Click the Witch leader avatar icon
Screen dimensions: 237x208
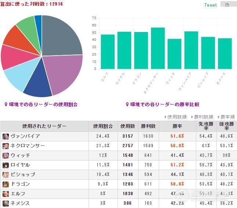(x=6, y=155)
